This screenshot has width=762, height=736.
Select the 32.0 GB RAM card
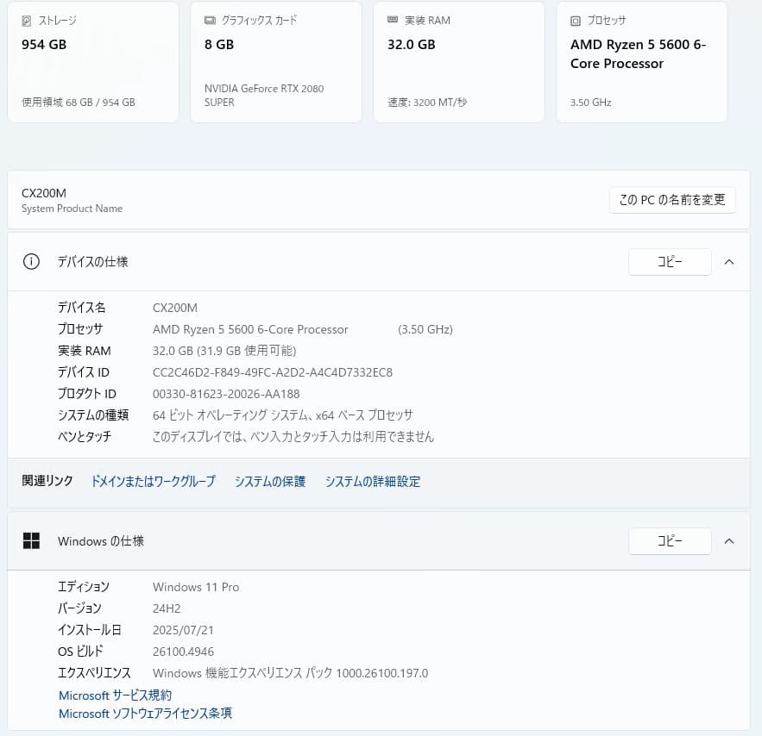tap(458, 61)
